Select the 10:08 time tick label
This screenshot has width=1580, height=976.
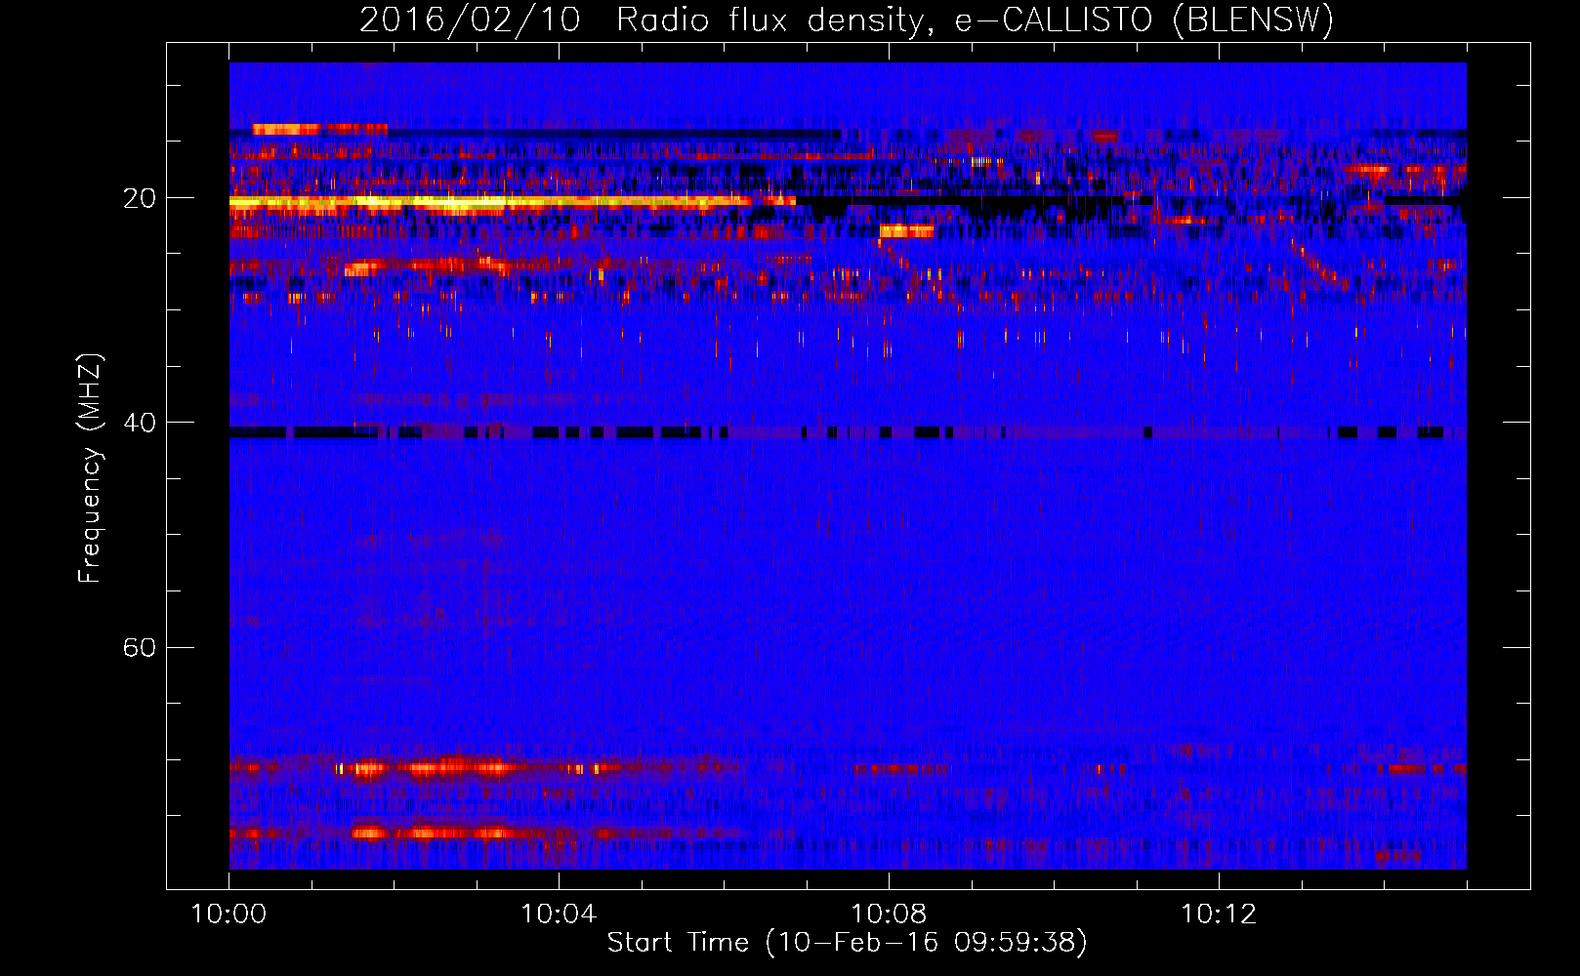889,915
